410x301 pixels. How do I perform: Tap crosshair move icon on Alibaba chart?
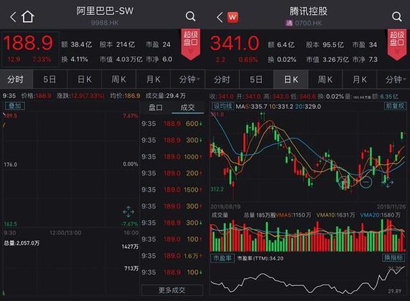(128, 211)
